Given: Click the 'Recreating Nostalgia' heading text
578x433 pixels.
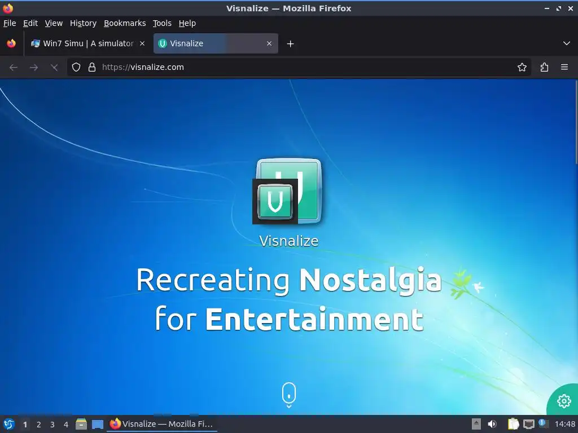Looking at the screenshot, I should pyautogui.click(x=289, y=281).
